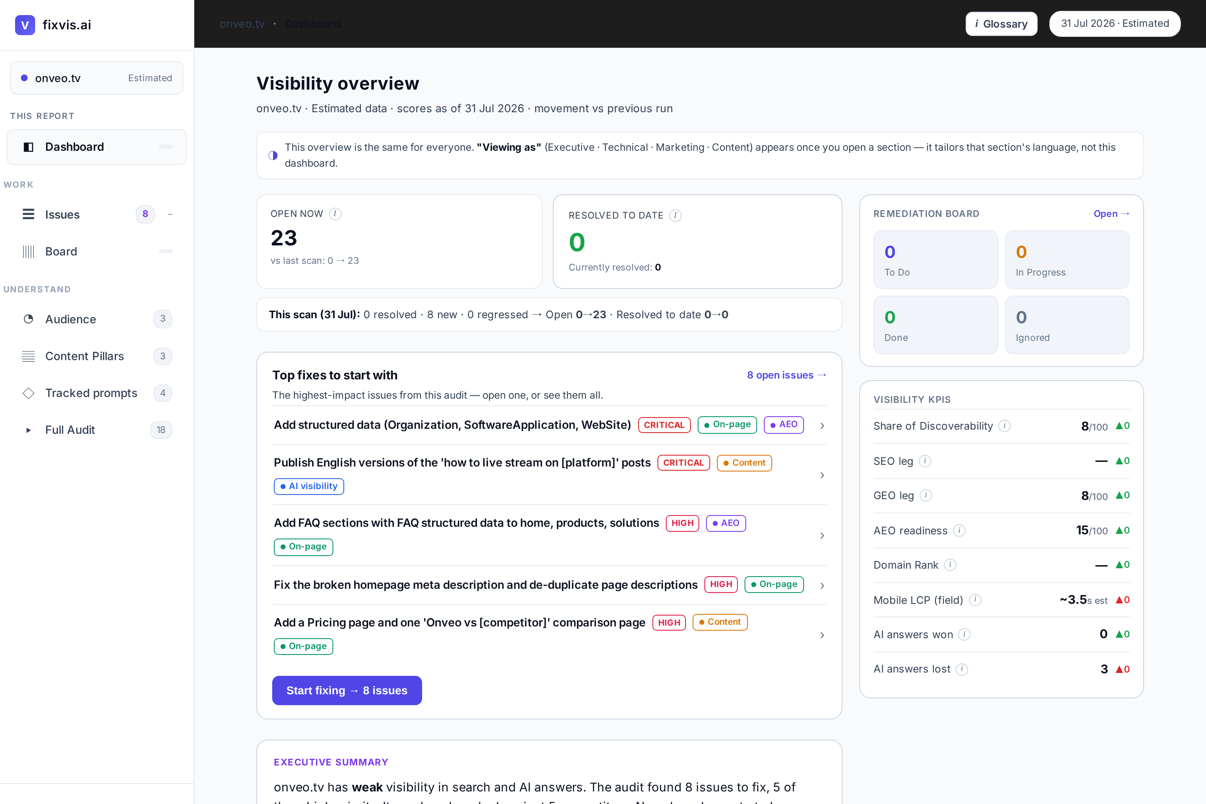This screenshot has width=1206, height=804.
Task: Click the Content tag on Publish English versions
Action: 744,462
